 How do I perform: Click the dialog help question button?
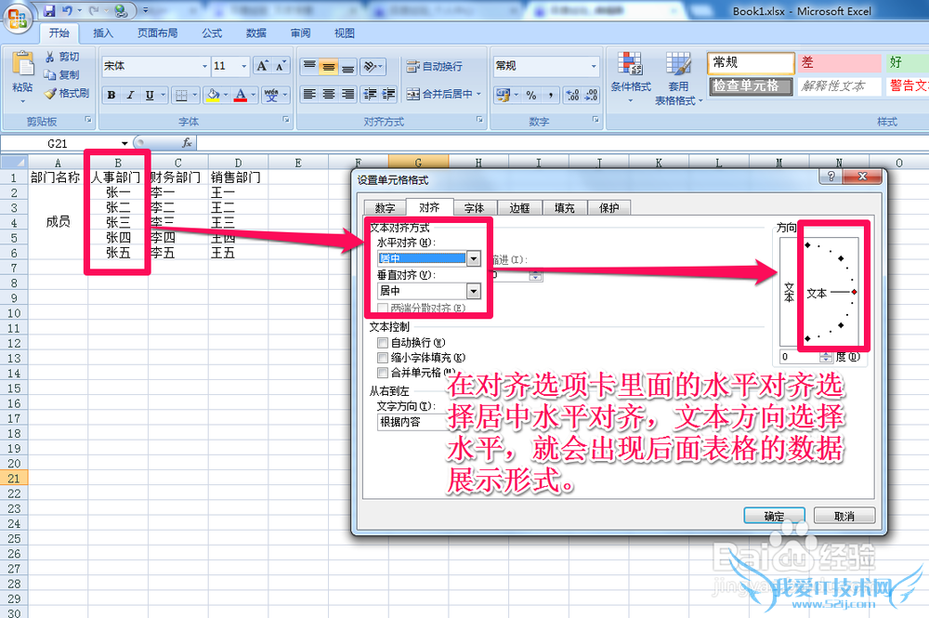[831, 176]
